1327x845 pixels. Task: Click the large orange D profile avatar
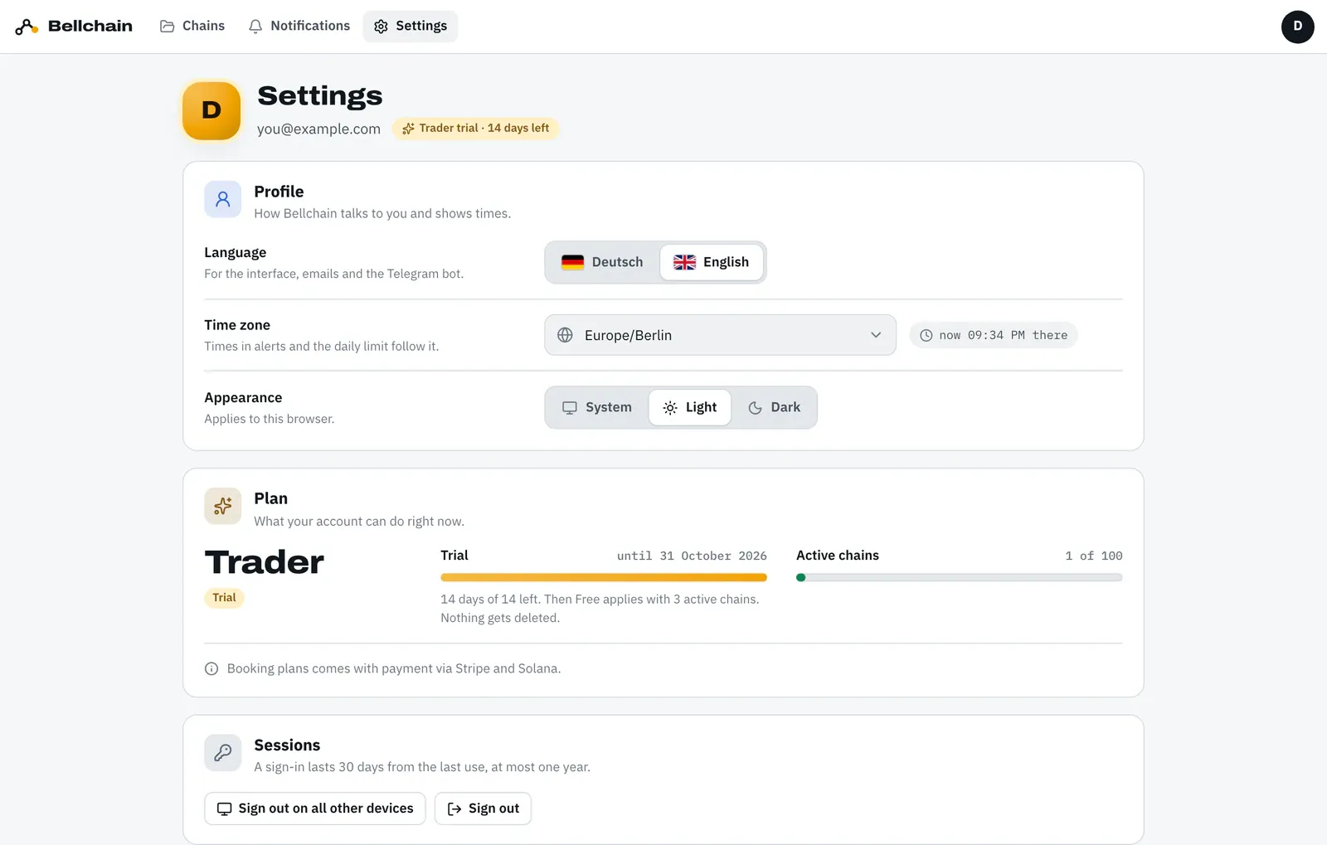[x=211, y=110]
